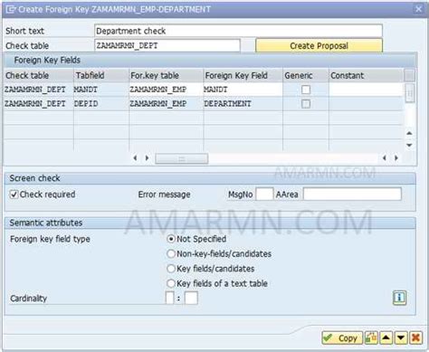Select the Foreign Key Field MANDT cell
429x352 pixels.
pyautogui.click(x=243, y=90)
